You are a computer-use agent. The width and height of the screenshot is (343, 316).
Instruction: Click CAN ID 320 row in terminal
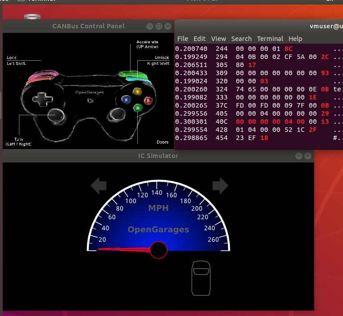click(259, 81)
